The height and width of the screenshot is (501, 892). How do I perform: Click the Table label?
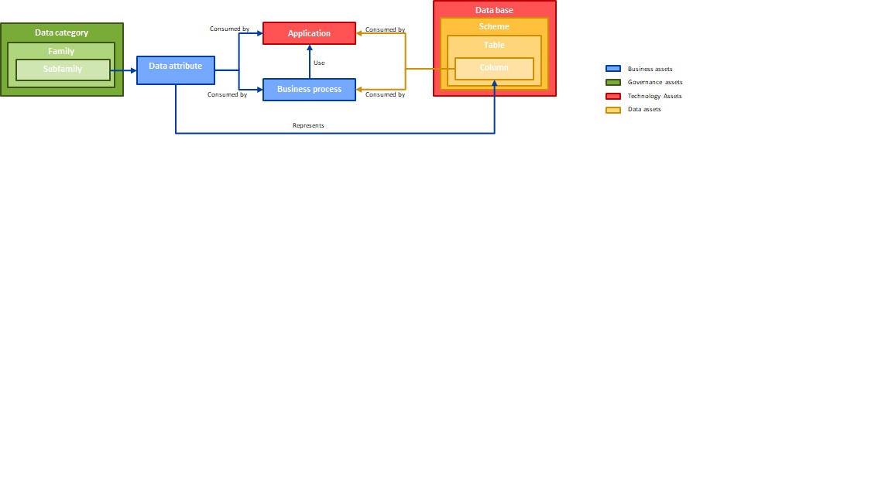[x=494, y=45]
